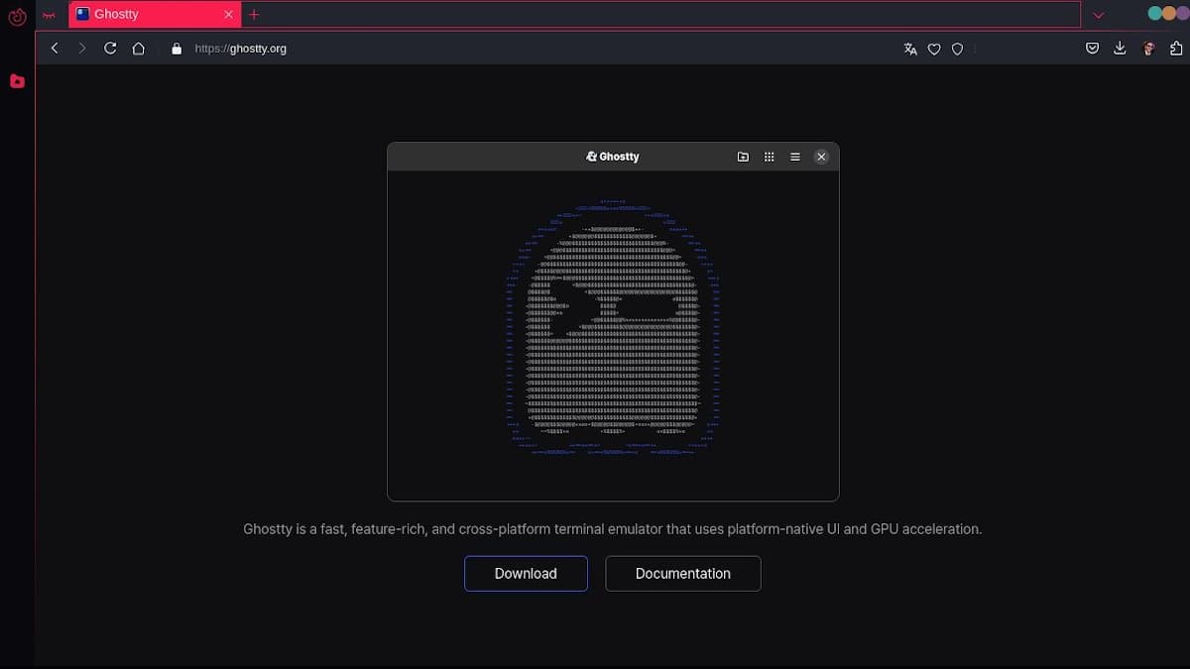Viewport: 1190px width, 669px height.
Task: Click the profile avatar icon
Action: (1148, 48)
